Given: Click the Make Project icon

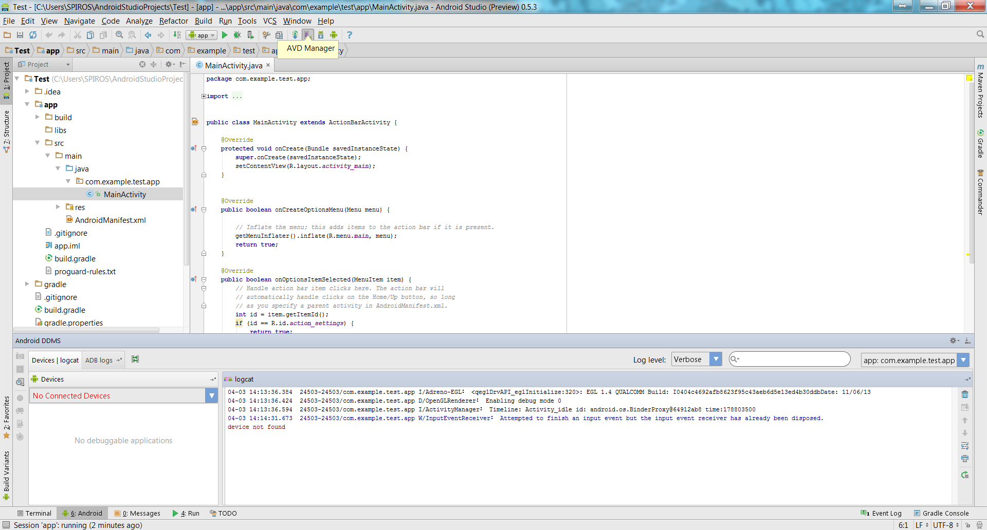Looking at the screenshot, I should pyautogui.click(x=177, y=35).
